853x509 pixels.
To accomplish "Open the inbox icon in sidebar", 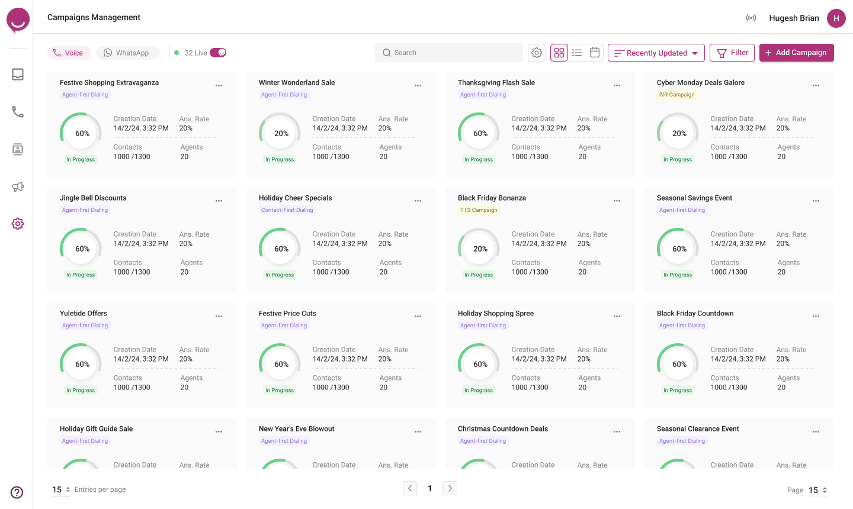I will [18, 74].
